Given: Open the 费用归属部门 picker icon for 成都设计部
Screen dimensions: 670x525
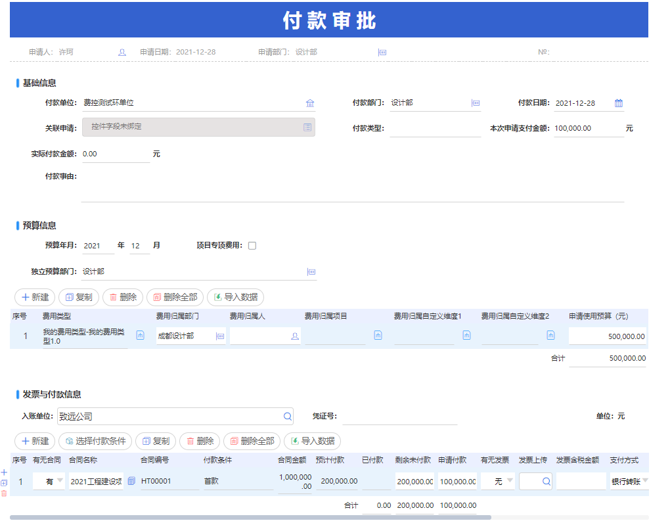Looking at the screenshot, I should click(x=220, y=336).
